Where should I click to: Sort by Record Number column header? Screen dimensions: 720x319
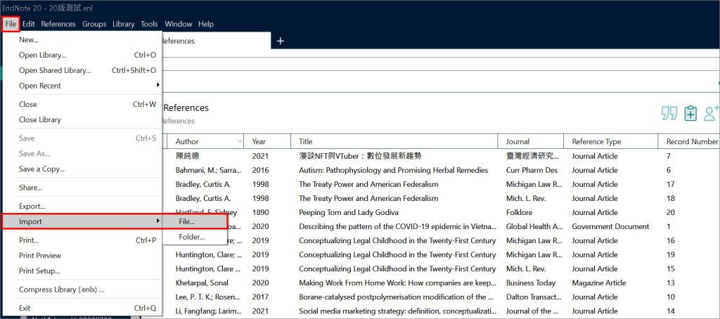click(689, 142)
